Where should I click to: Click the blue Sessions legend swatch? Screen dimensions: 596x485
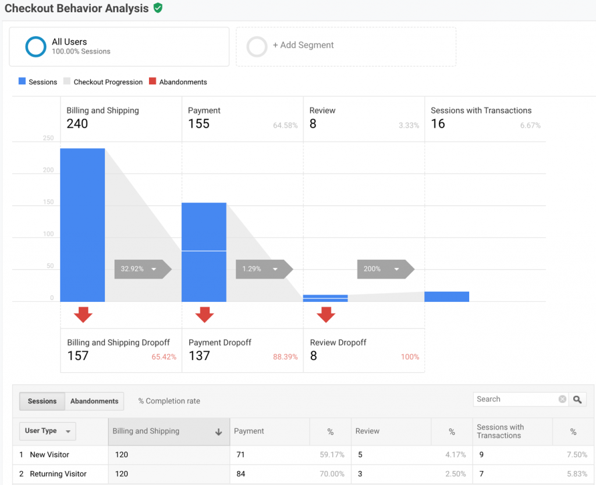[x=22, y=82]
